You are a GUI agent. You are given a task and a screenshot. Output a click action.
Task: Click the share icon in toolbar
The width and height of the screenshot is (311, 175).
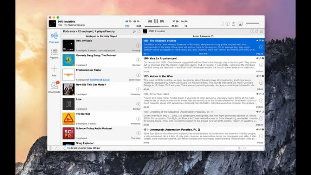(234, 23)
